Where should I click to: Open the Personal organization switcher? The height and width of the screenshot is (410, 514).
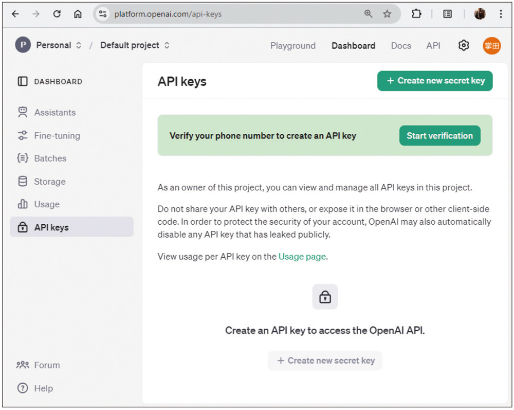54,45
